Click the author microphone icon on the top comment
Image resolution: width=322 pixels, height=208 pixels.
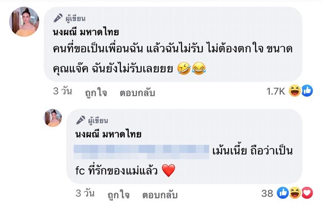point(58,18)
